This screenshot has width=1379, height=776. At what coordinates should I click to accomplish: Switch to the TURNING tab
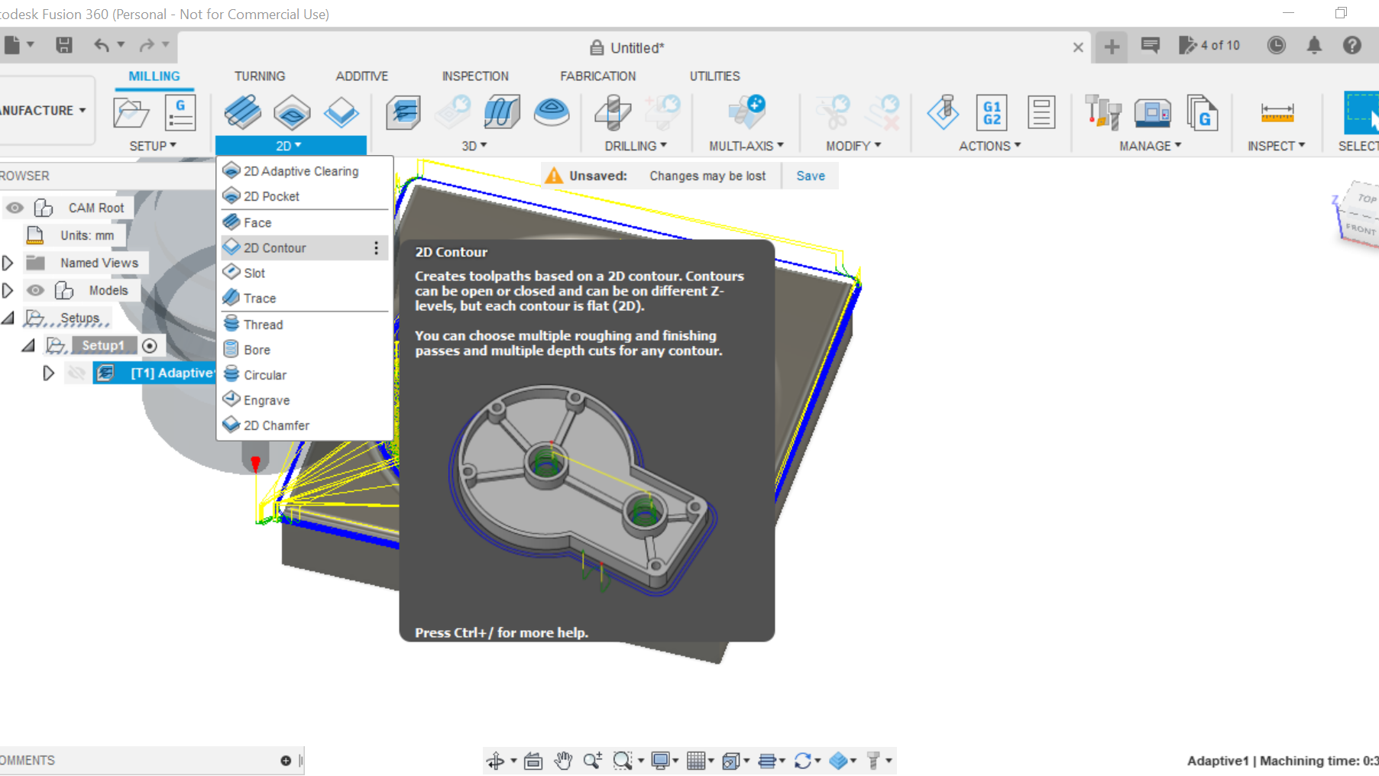click(260, 76)
